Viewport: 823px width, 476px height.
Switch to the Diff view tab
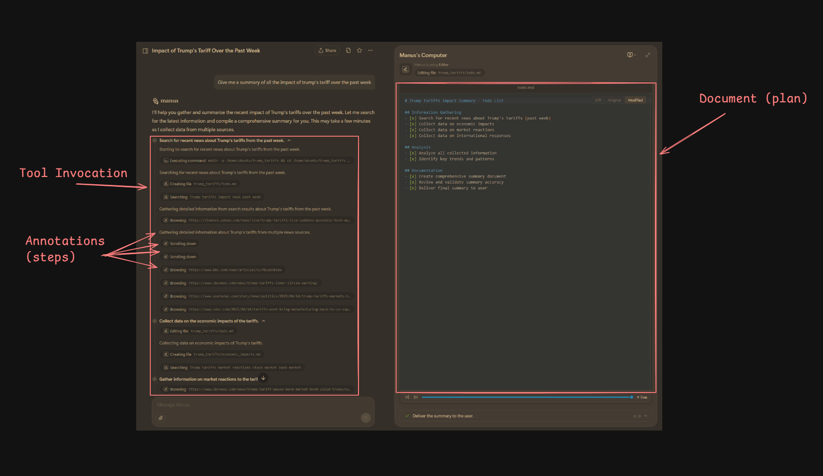coord(598,100)
